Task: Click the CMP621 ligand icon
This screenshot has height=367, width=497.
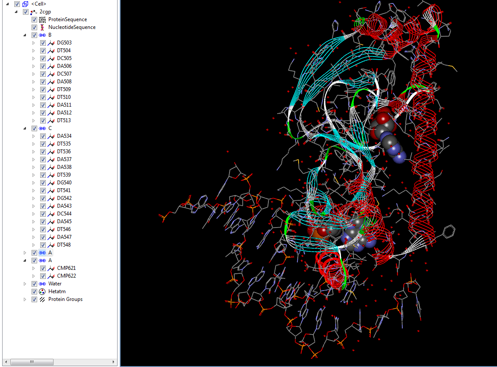Action: [x=51, y=268]
